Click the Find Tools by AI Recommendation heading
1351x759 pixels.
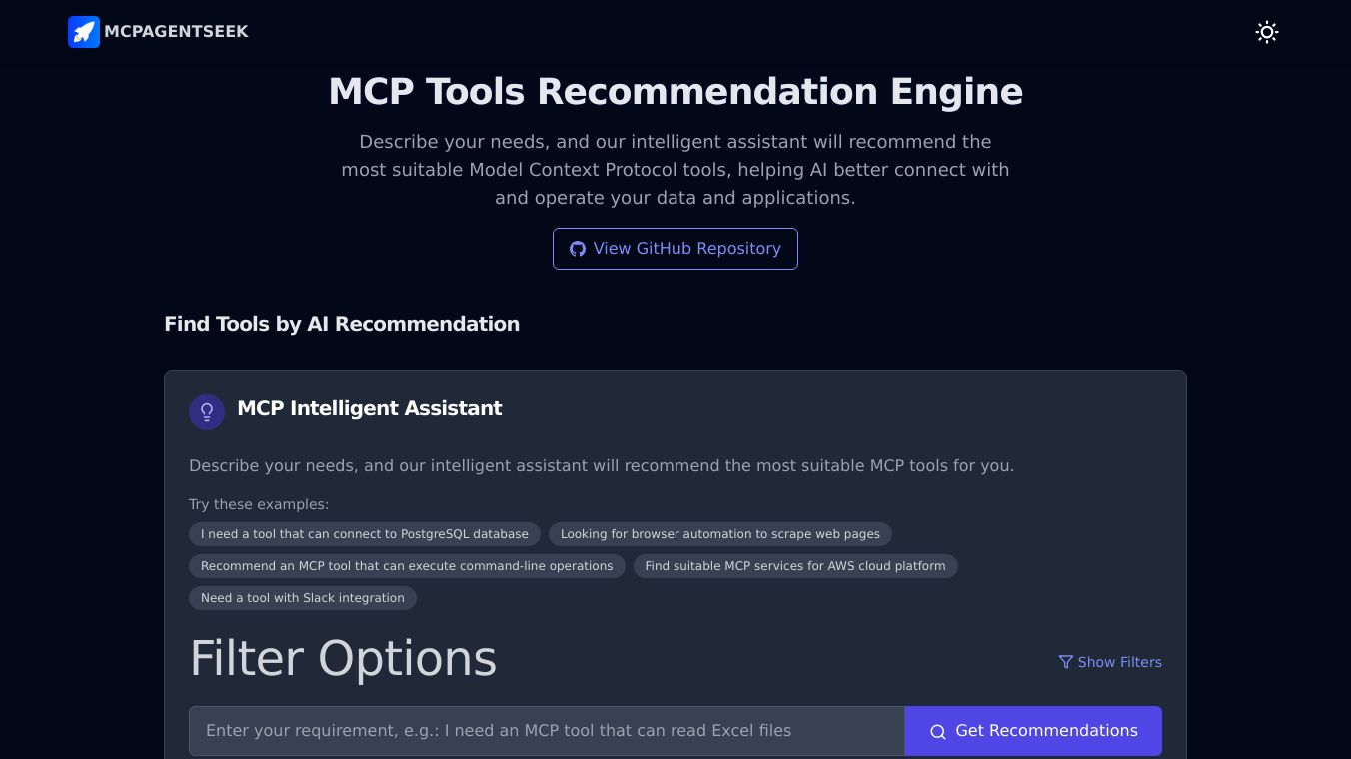point(342,324)
